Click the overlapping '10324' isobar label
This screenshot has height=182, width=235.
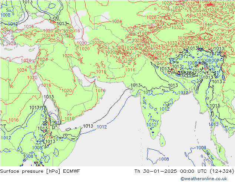173,43
